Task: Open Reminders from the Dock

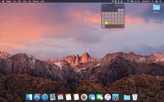Action: 76,97
